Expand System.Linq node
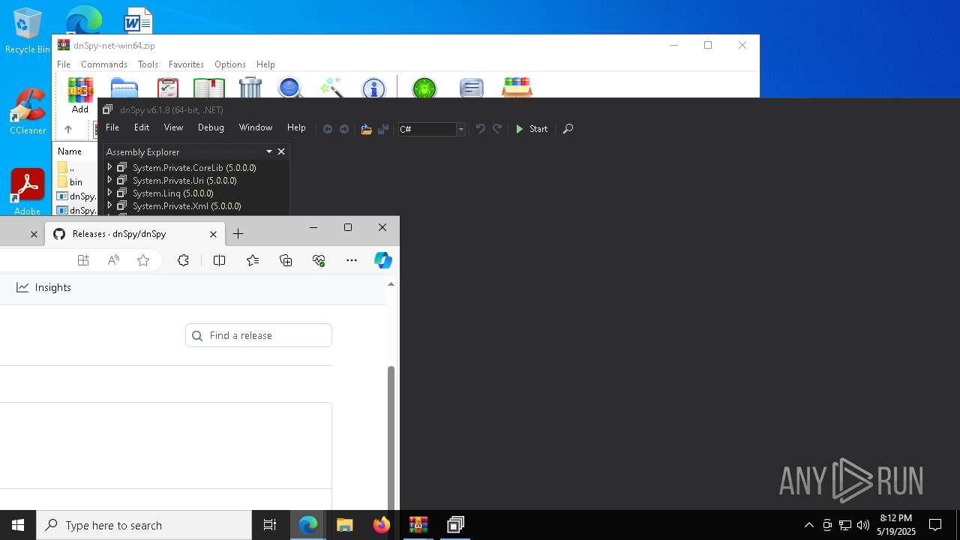The width and height of the screenshot is (960, 540). tap(109, 193)
